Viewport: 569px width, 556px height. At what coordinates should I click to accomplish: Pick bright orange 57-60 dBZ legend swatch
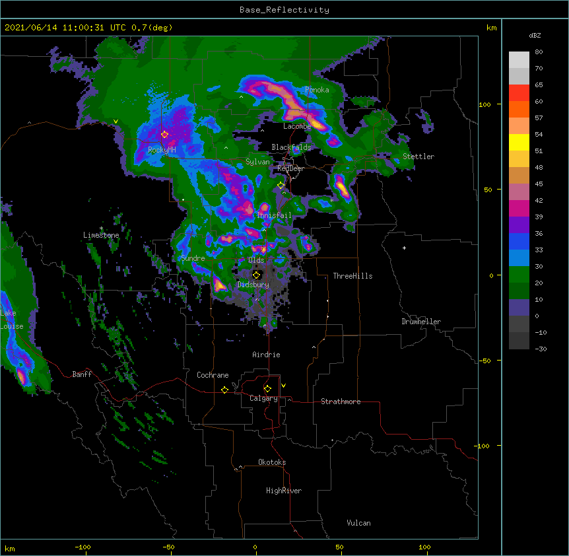coord(519,109)
